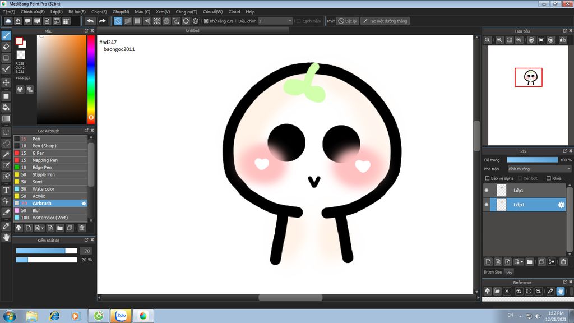Image resolution: width=574 pixels, height=323 pixels.
Task: Click the navigator canvas preview thumbnail
Action: pyautogui.click(x=528, y=95)
